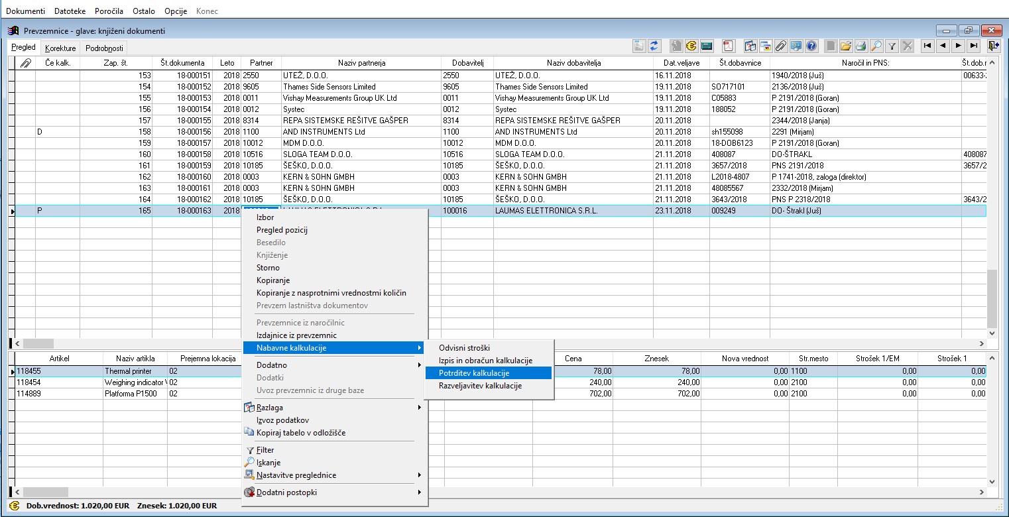Choose Razveljavitev kalkulacije in submenu
The image size is (1009, 517).
[489, 386]
